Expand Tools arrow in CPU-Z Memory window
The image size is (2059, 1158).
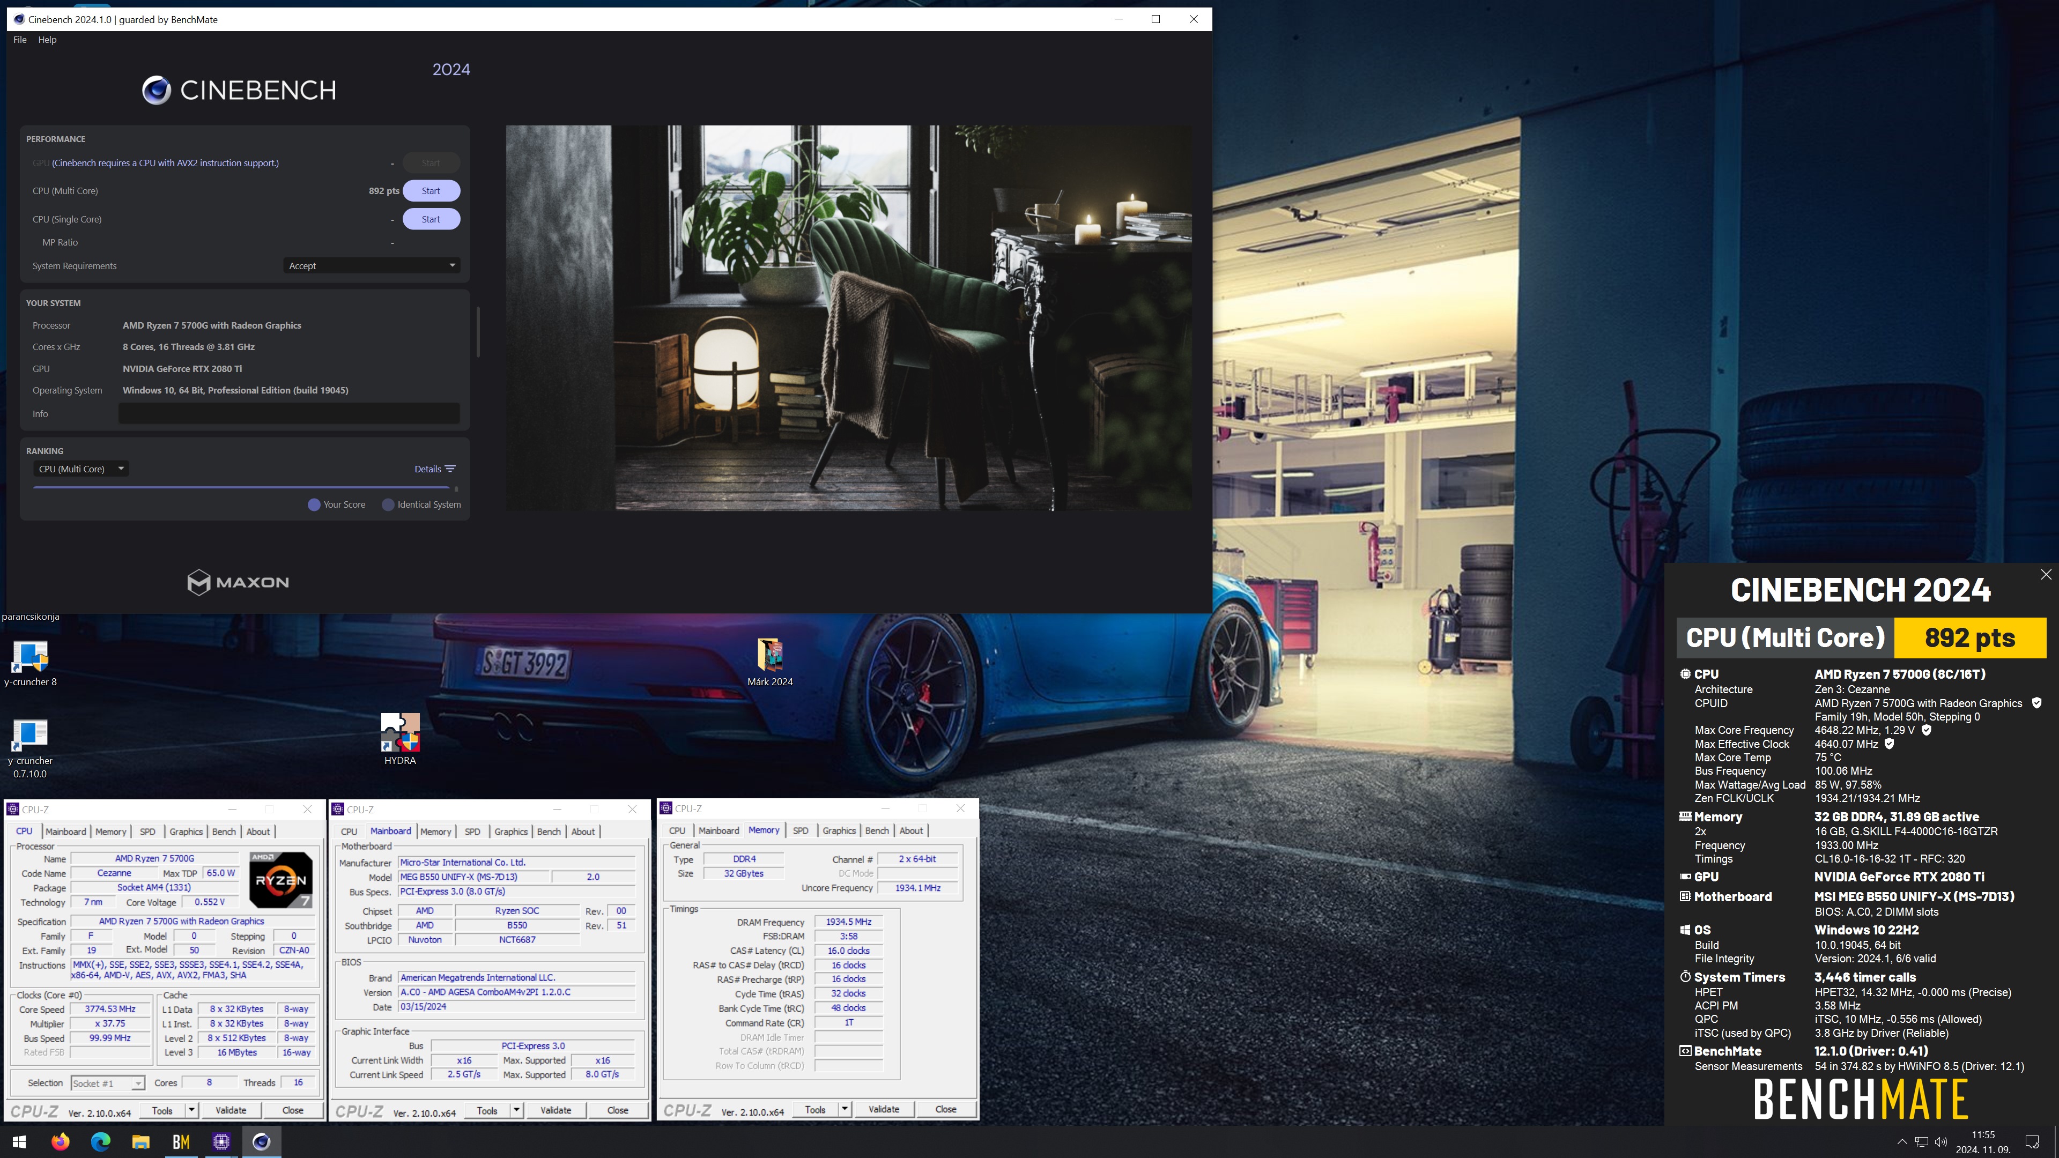[844, 1109]
